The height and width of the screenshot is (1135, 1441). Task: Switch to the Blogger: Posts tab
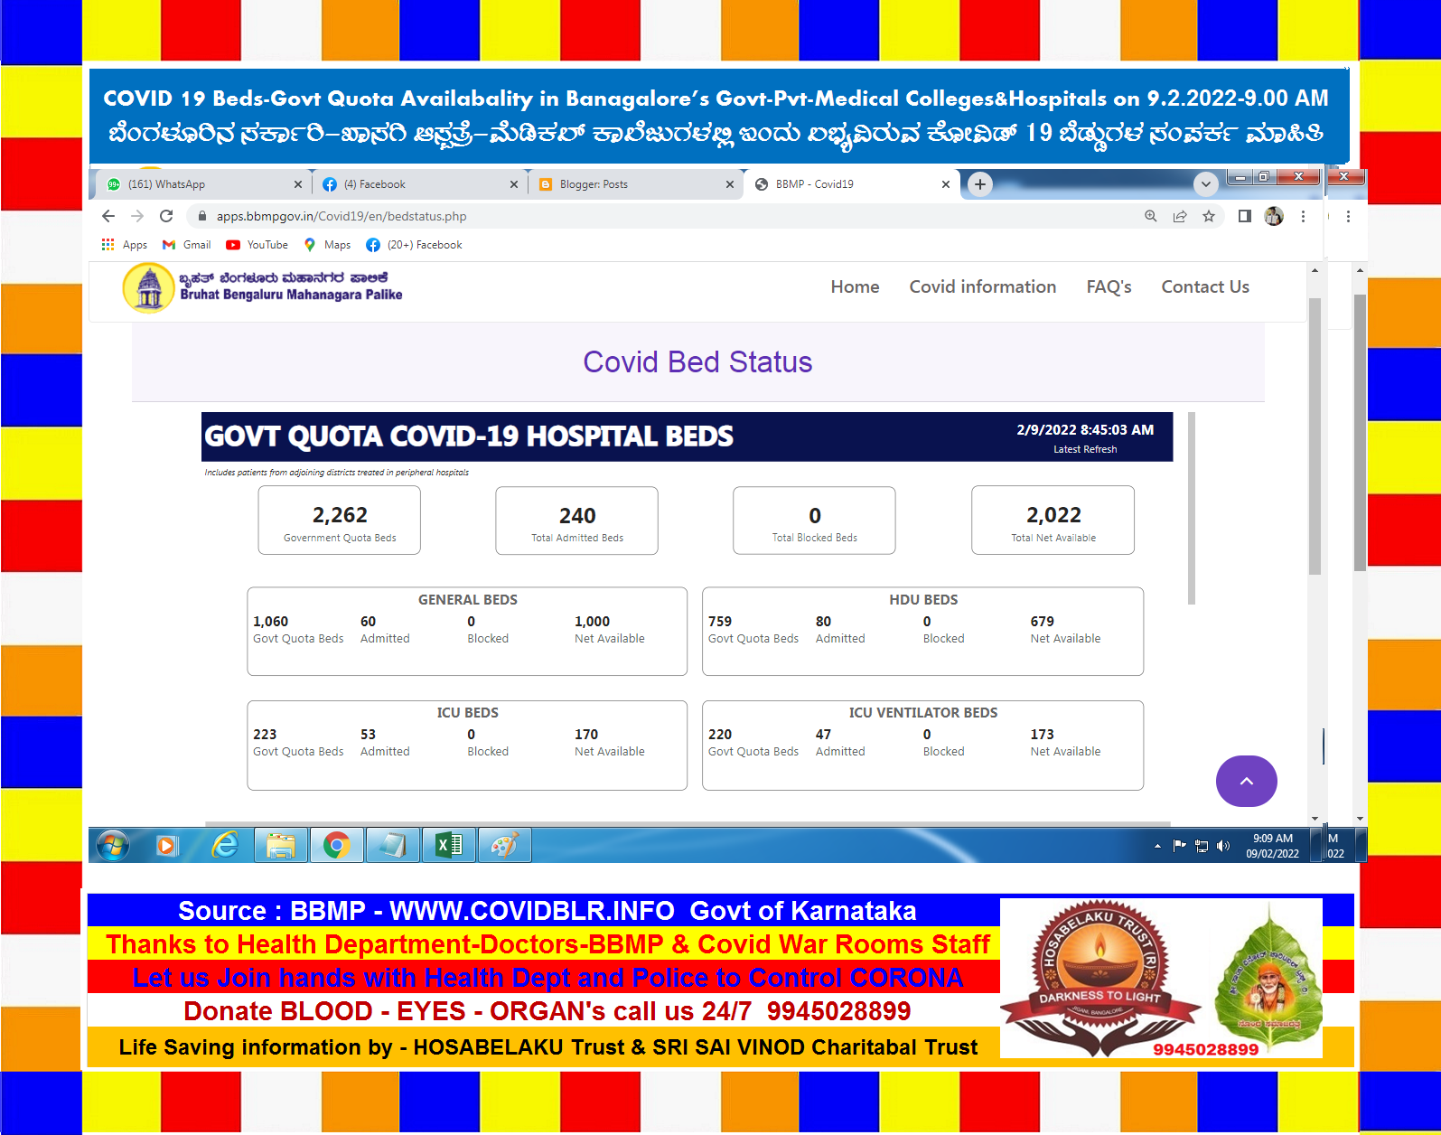tap(636, 184)
